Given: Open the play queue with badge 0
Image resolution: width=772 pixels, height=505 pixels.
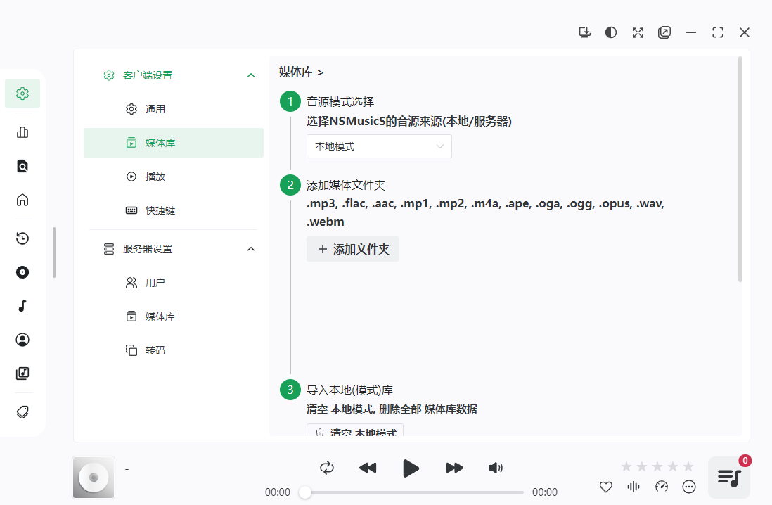Looking at the screenshot, I should (x=728, y=478).
